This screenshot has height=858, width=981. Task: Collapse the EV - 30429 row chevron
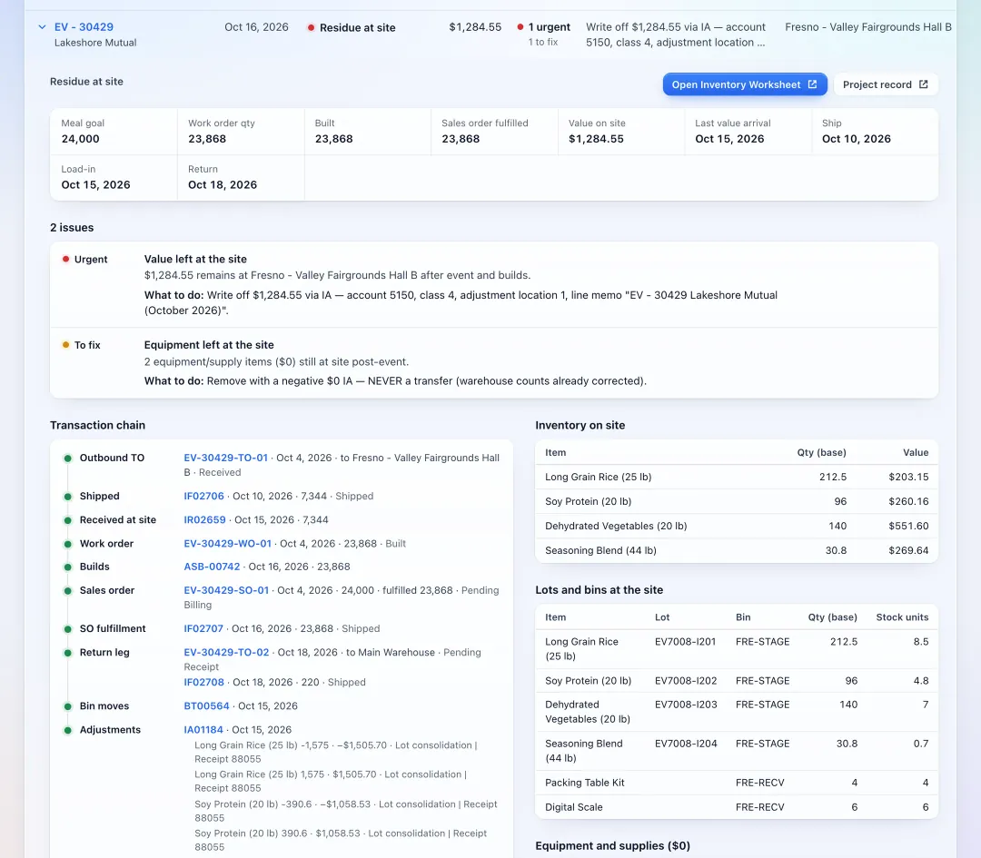point(42,27)
